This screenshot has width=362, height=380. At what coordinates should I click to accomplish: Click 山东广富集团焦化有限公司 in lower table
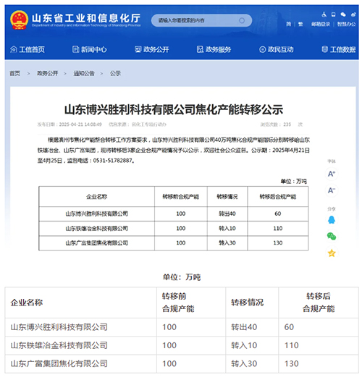59,364
